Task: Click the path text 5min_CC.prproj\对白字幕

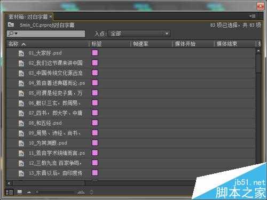Action: coord(47,25)
